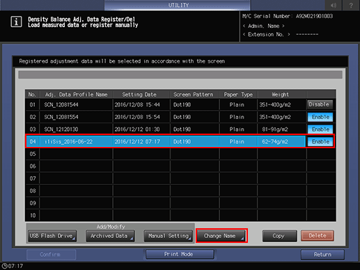Viewport: 360px width, 270px height.
Task: Toggle Enable button for row 04
Action: click(x=320, y=141)
